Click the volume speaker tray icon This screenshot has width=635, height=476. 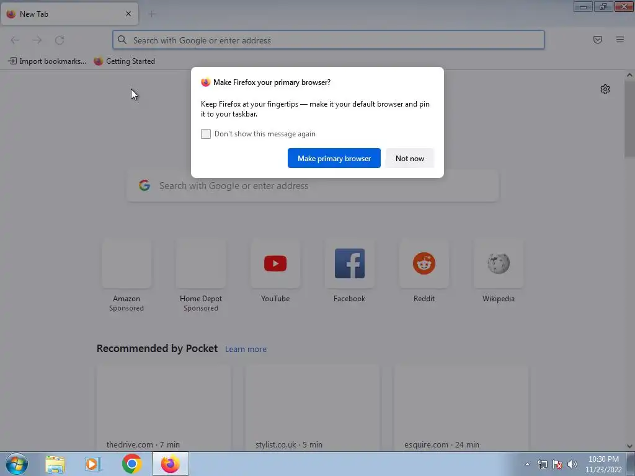coord(572,465)
